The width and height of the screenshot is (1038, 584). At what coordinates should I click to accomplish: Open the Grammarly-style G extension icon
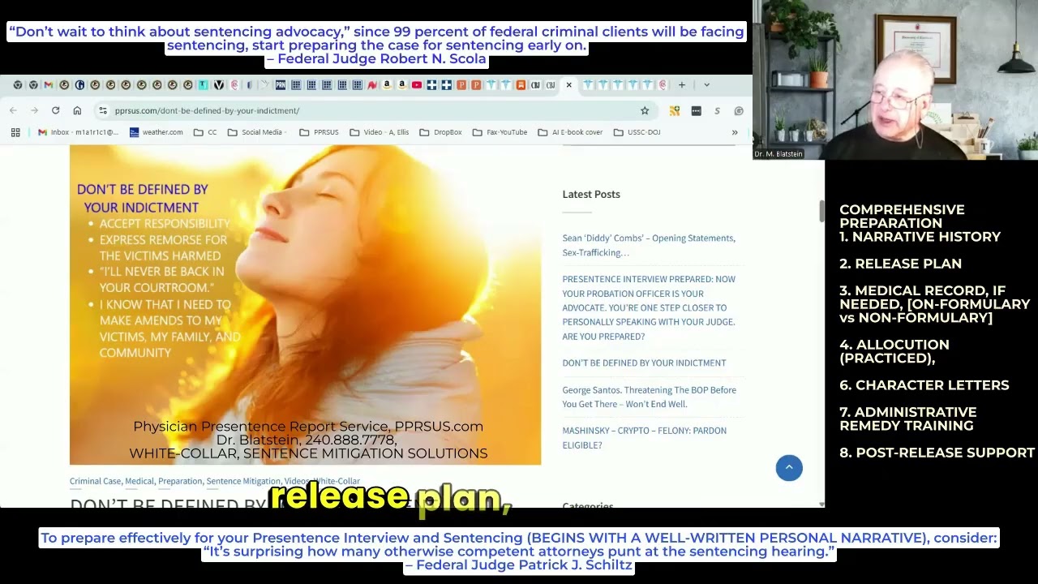739,110
